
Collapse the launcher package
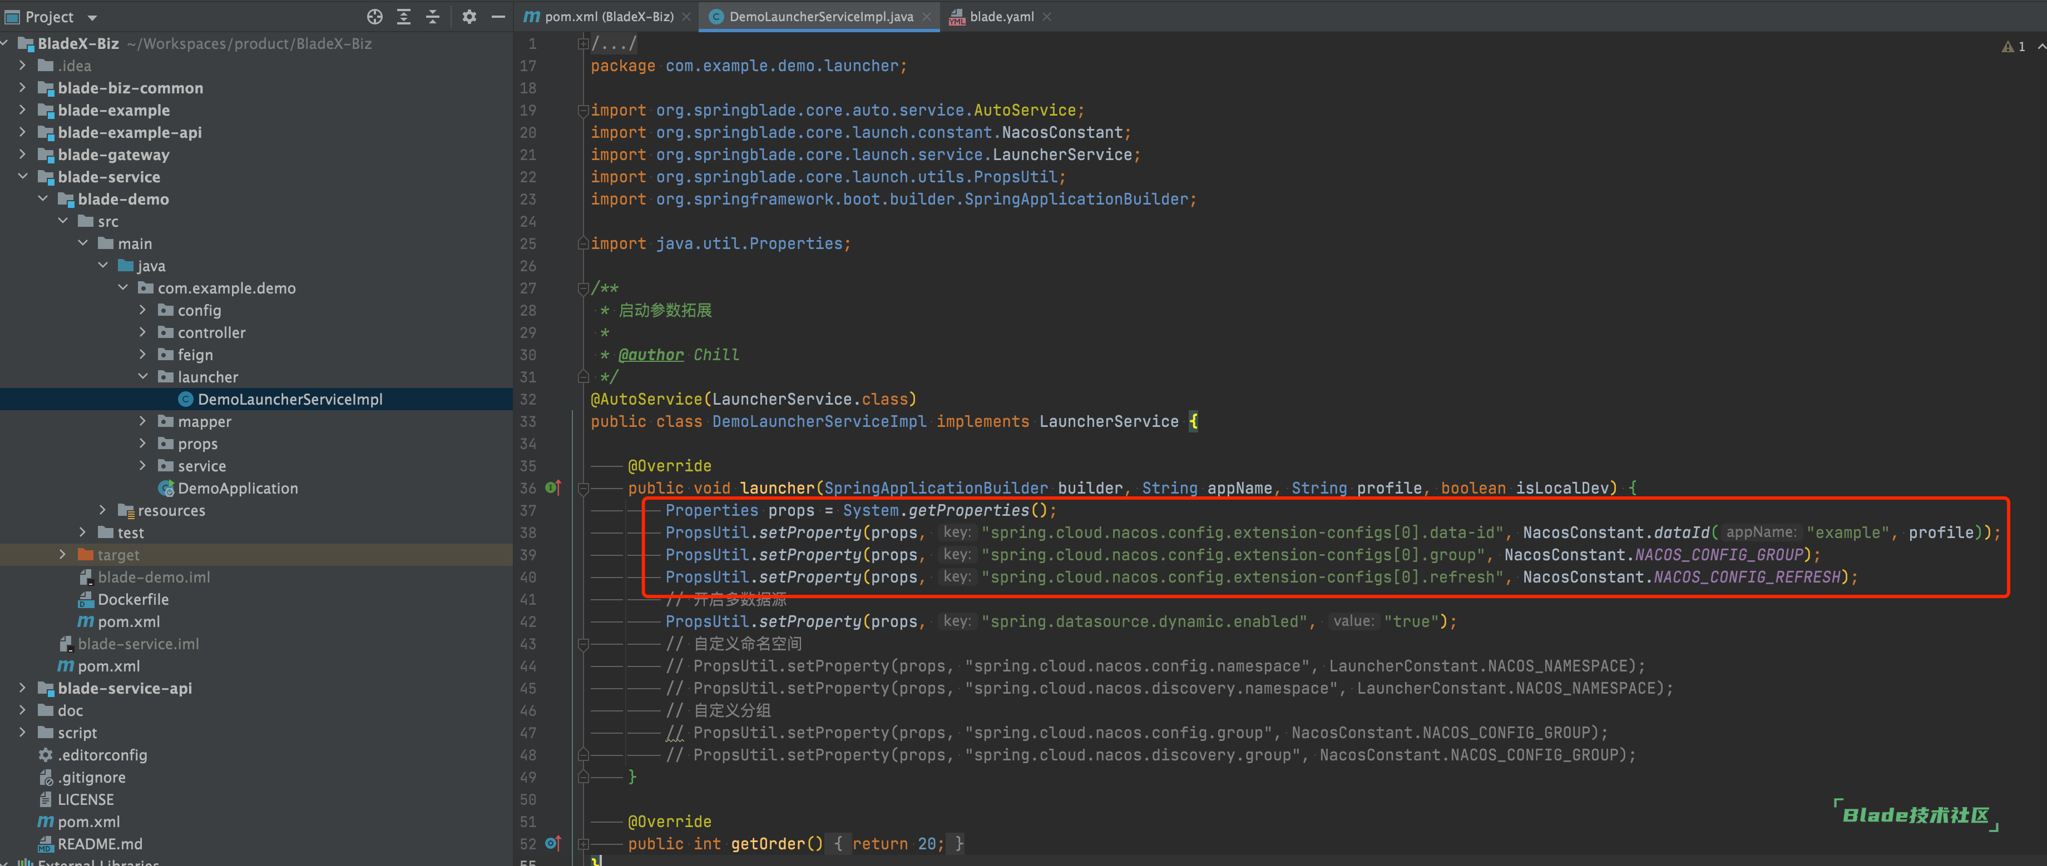pos(143,376)
